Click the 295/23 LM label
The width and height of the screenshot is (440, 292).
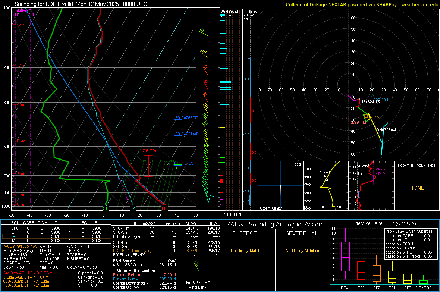click(383, 100)
